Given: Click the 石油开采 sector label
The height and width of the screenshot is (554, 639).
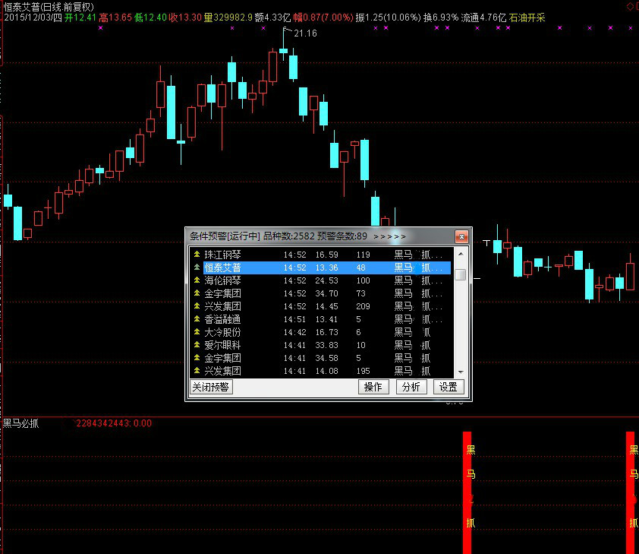Looking at the screenshot, I should coord(527,17).
